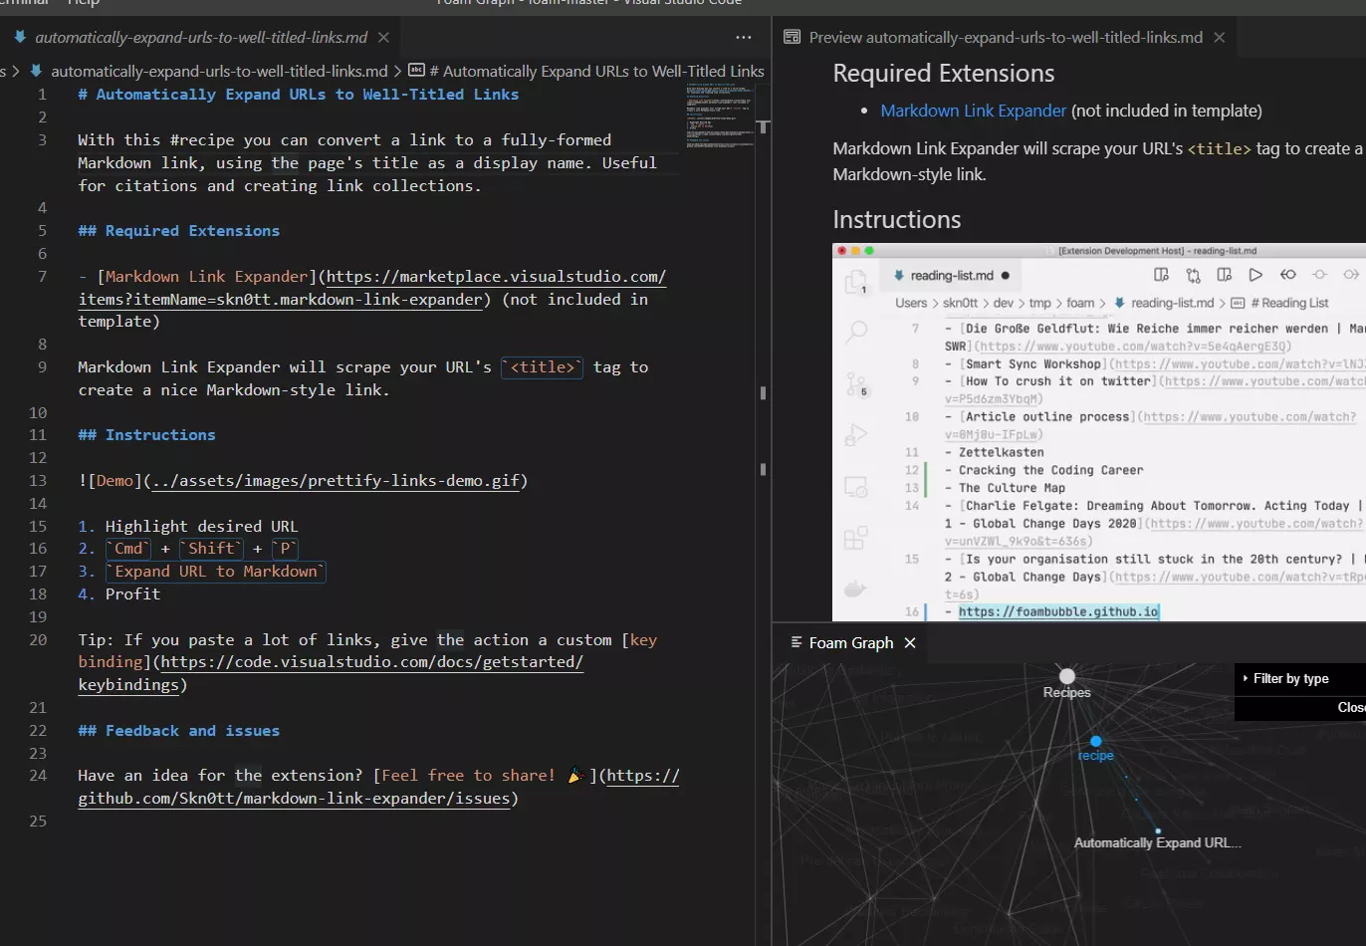Click the preview icon on the Preview tab
The height and width of the screenshot is (946, 1366).
pos(793,36)
